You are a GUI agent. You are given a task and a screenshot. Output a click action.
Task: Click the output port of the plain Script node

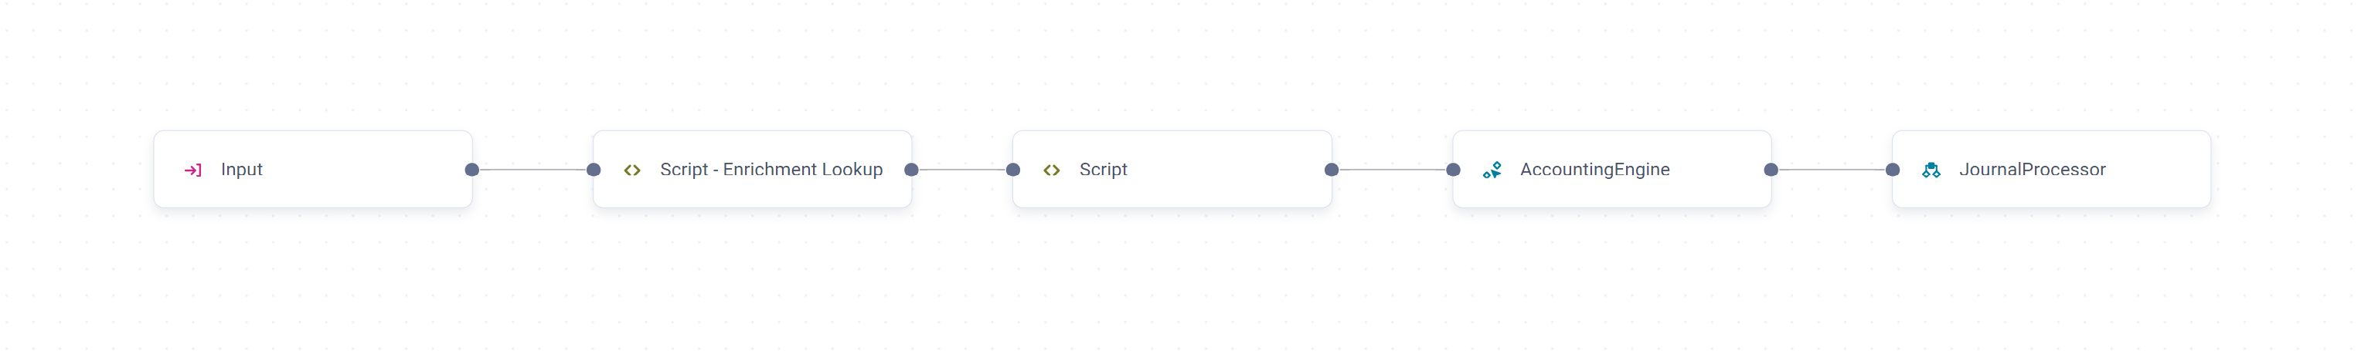(x=1332, y=170)
